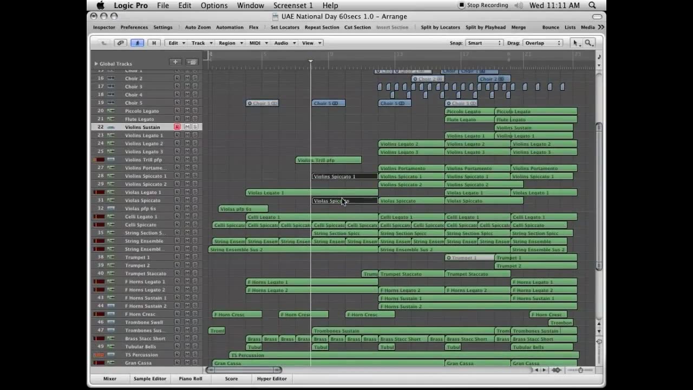Click TS Percussion track instrument icon
This screenshot has width=693, height=390.
[111, 355]
